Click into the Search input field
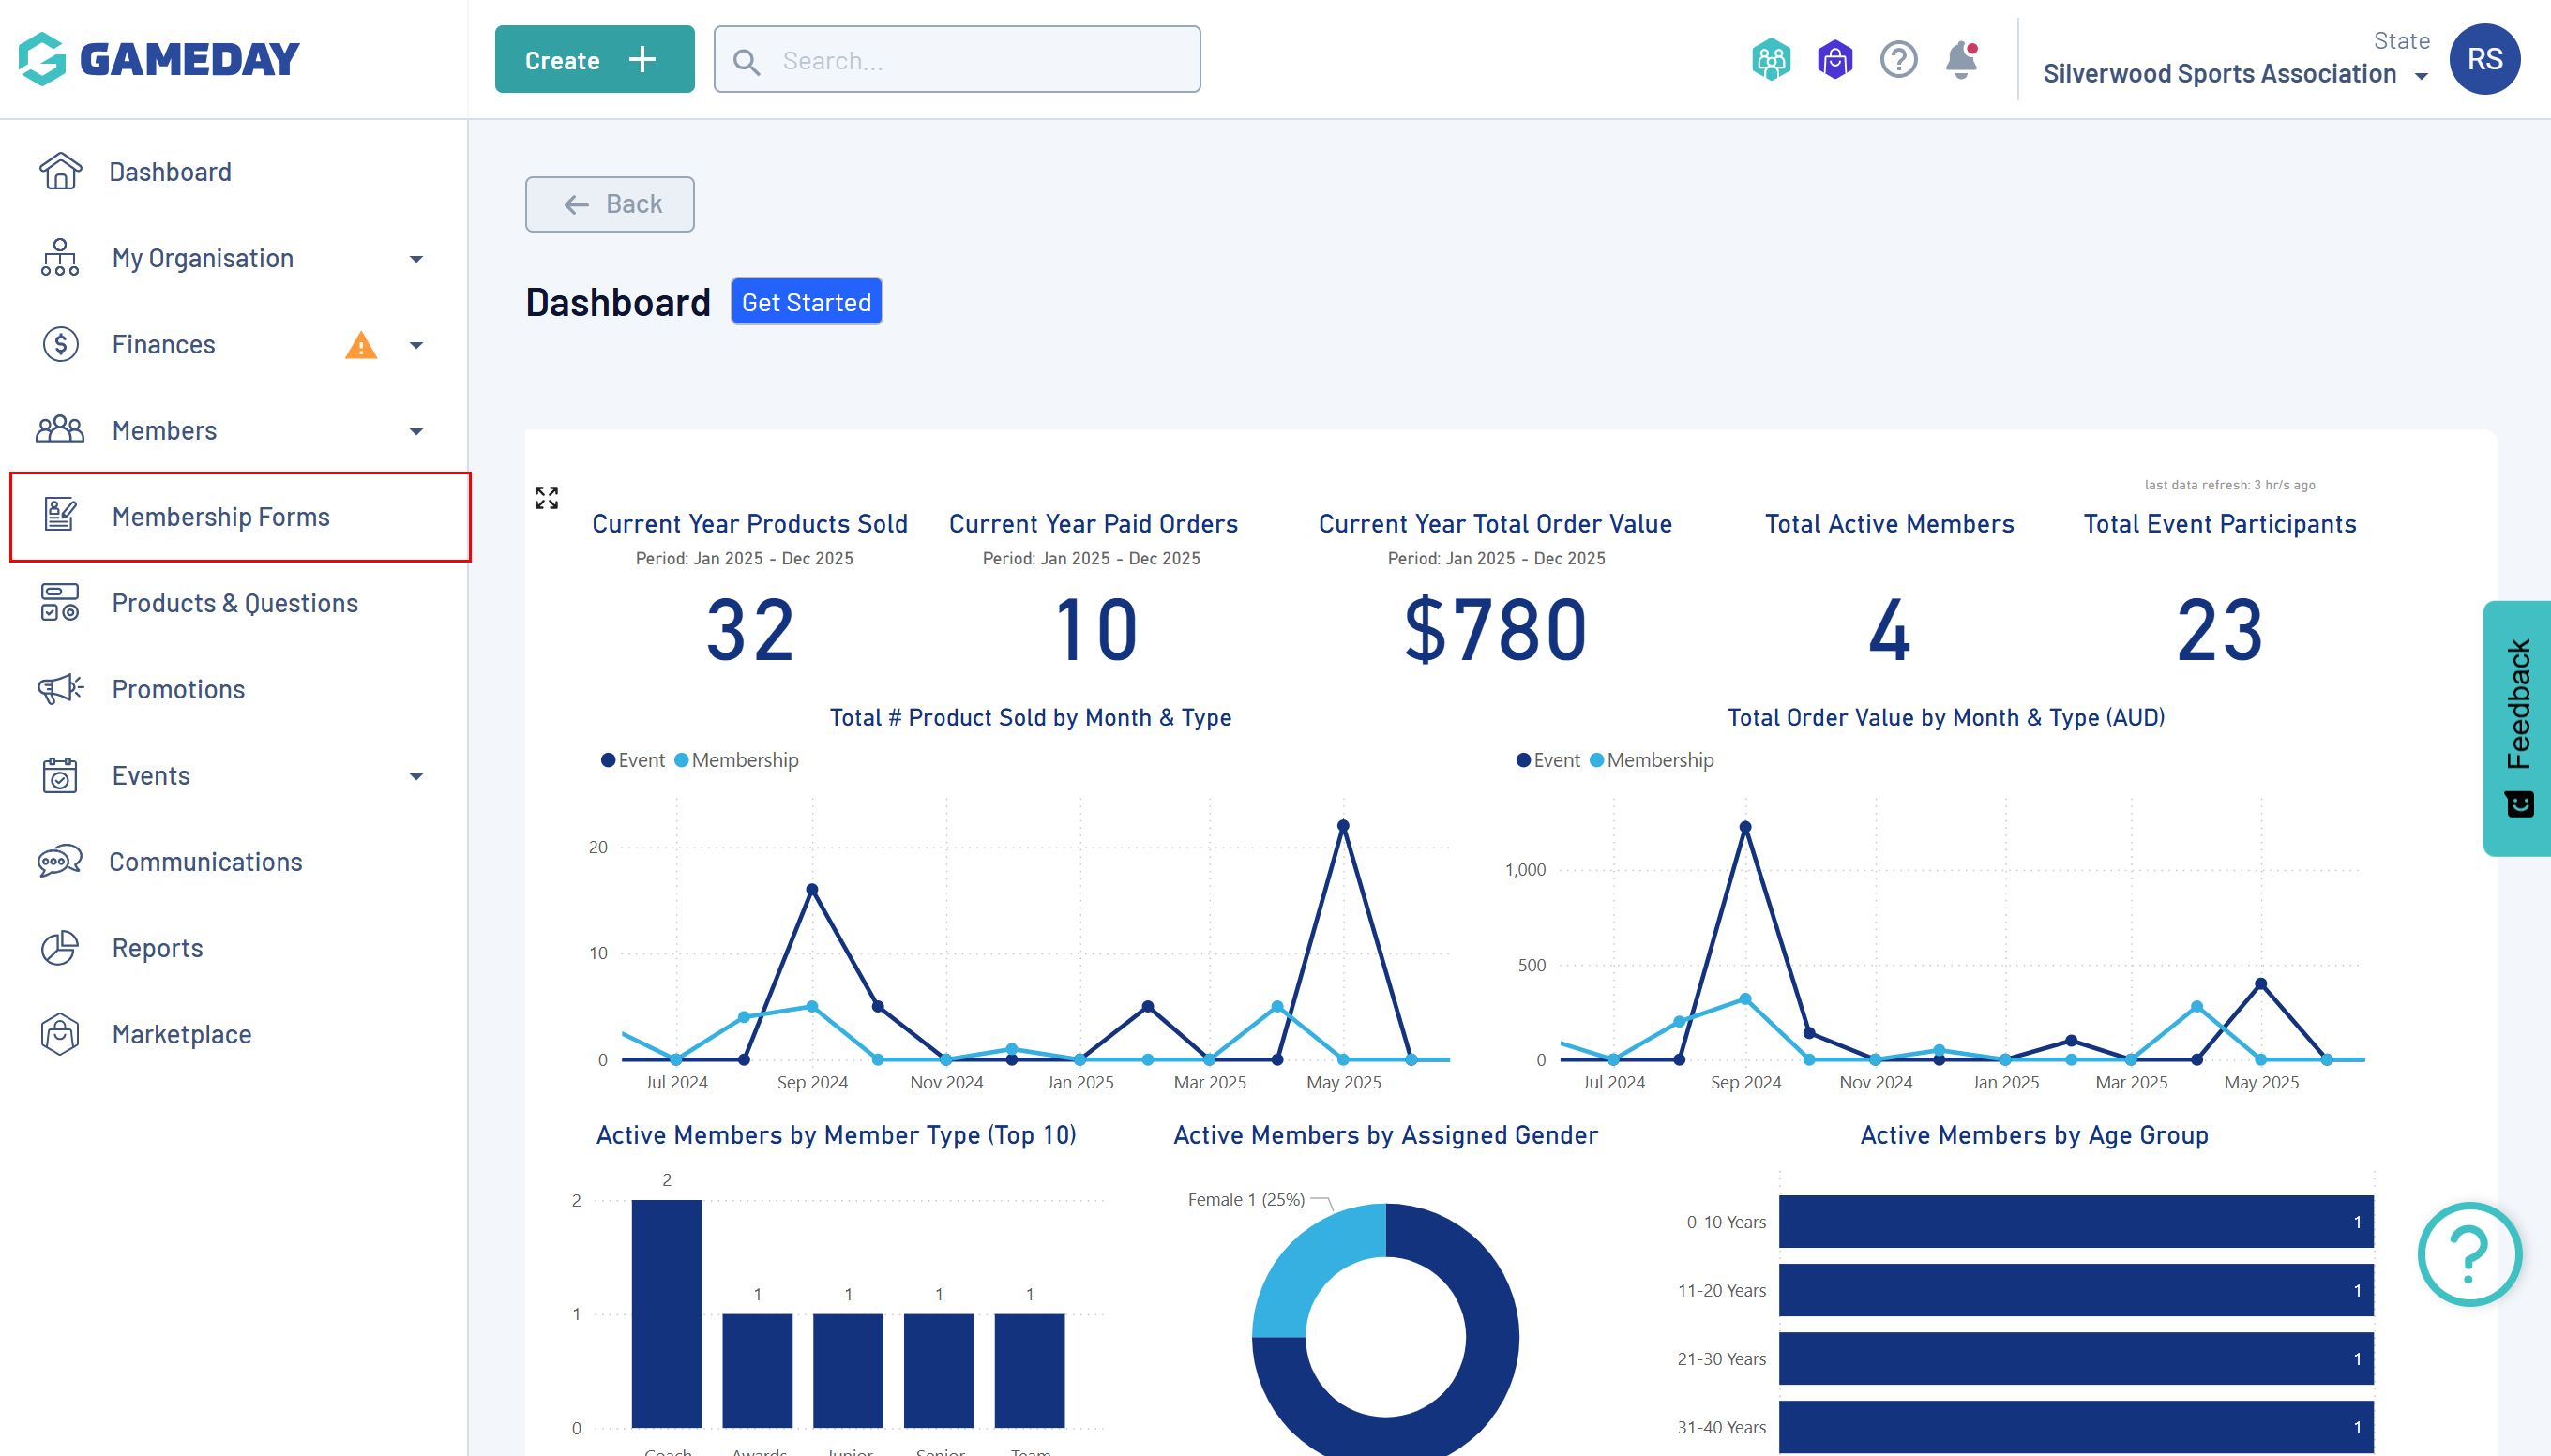This screenshot has width=2551, height=1456. tap(971, 60)
